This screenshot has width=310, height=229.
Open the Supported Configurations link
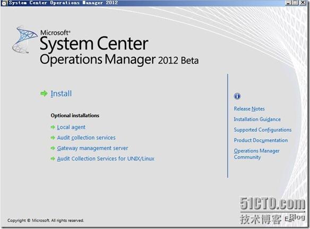(263, 130)
